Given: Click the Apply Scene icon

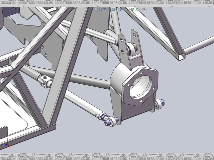Looking at the screenshot, I should pyautogui.click(x=137, y=9).
